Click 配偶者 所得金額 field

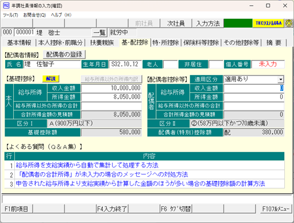tap(254, 97)
